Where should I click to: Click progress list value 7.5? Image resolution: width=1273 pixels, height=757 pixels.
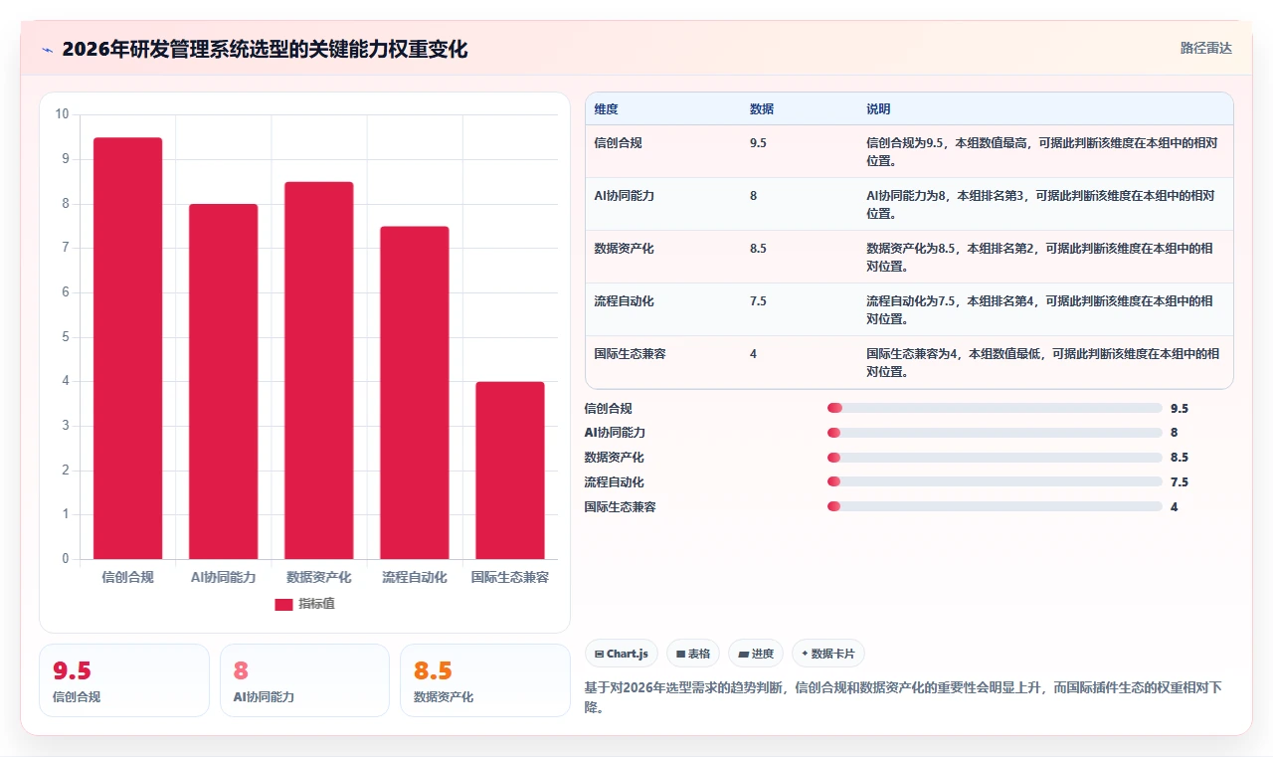1180,481
